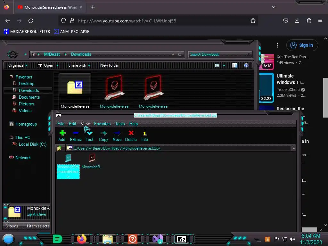The image size is (328, 246).
Task: Open Firefox extensions puzzle icon
Action: 309,20
